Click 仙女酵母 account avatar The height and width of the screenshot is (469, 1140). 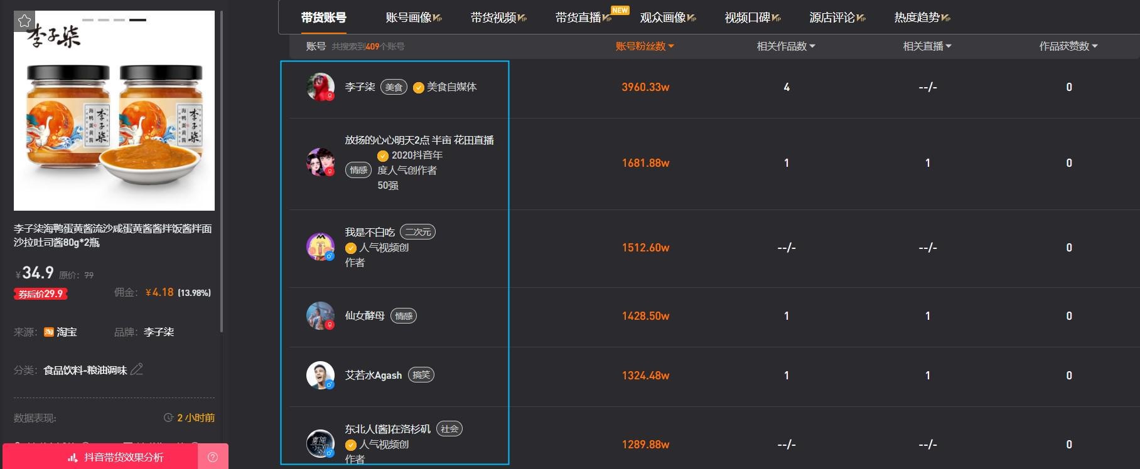point(320,316)
